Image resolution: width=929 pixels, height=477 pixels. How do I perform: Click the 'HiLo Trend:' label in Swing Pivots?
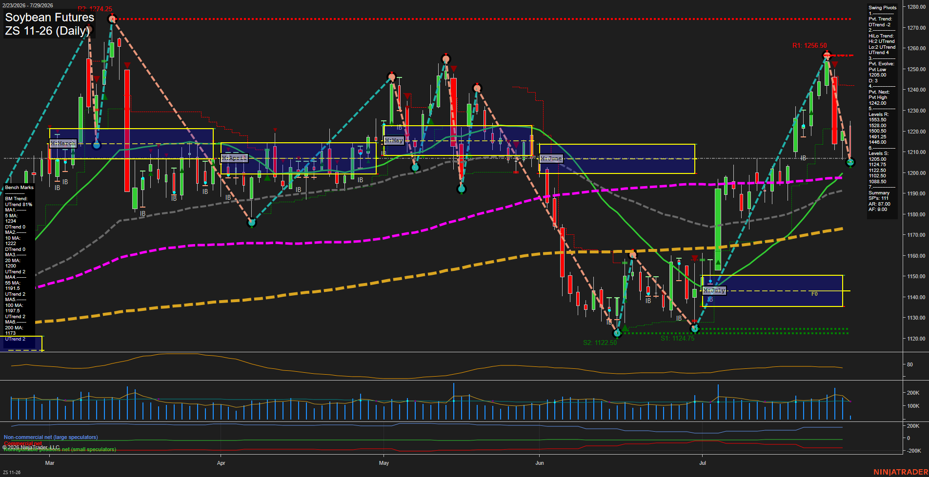click(x=881, y=36)
